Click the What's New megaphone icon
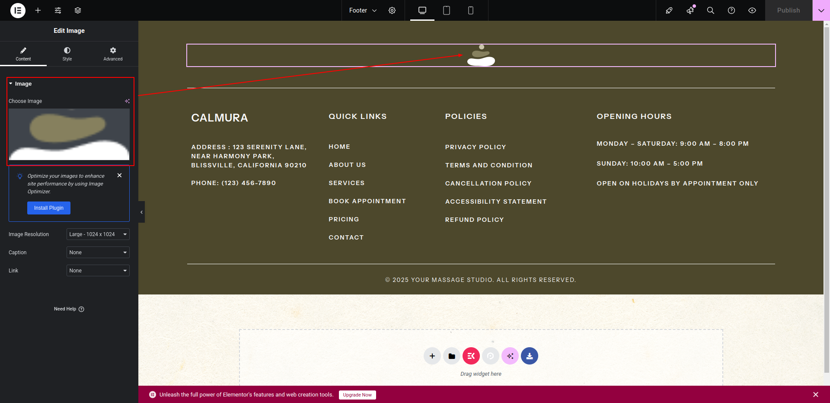The height and width of the screenshot is (403, 830). [x=690, y=10]
